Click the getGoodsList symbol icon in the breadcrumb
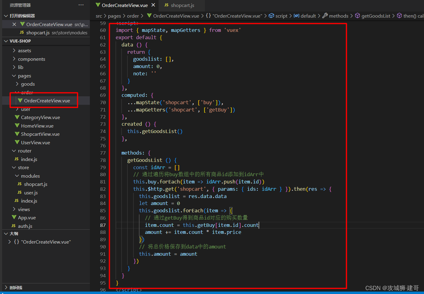This screenshot has height=294, width=424. coord(358,16)
